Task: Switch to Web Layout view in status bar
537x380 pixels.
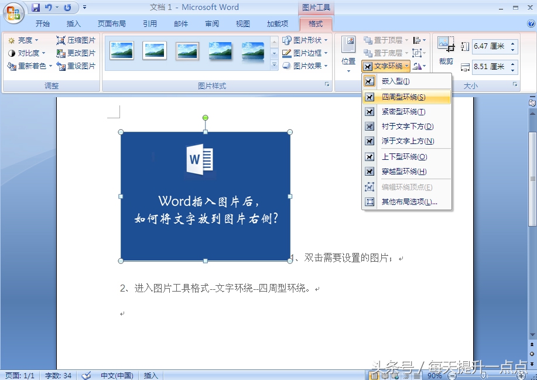Action: 396,375
